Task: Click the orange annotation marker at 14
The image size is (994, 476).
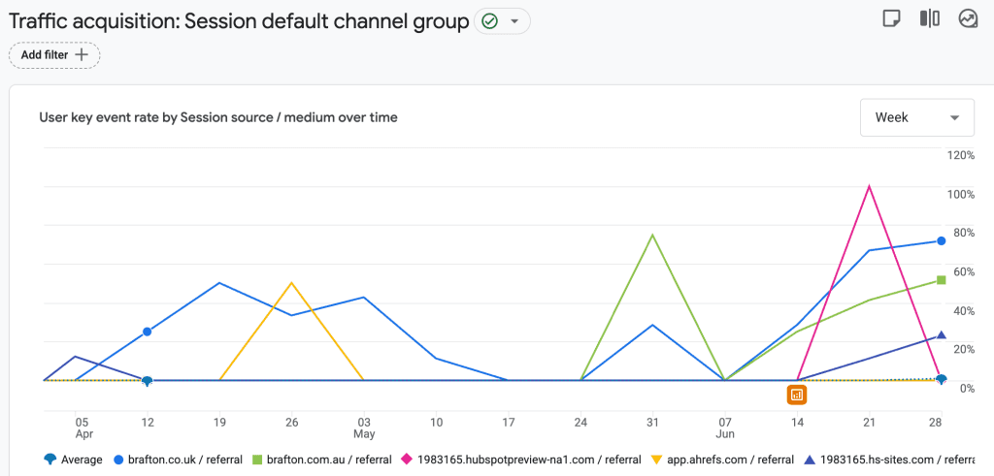Action: click(x=797, y=395)
